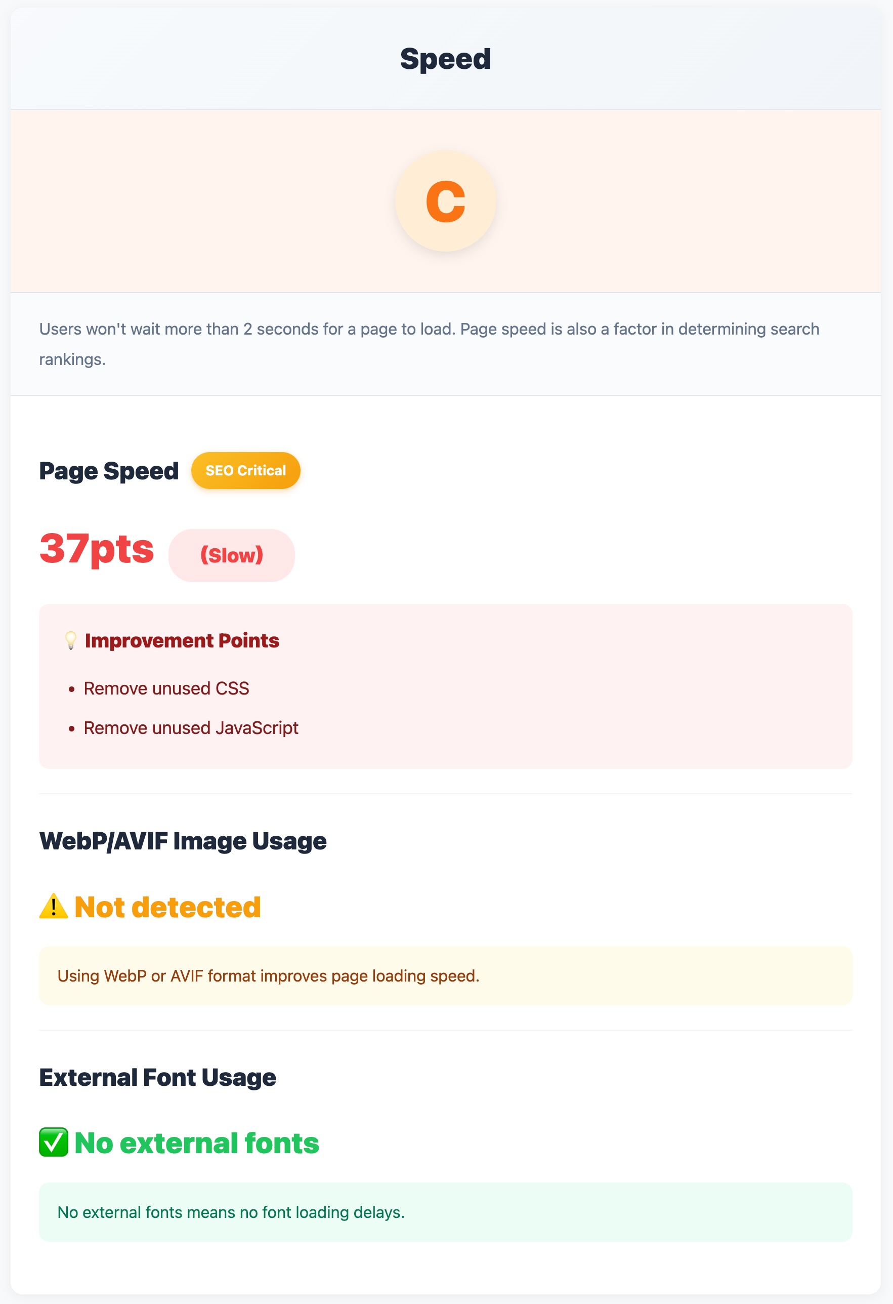Toggle the External Font Usage section
Viewport: 893px width, 1304px height.
click(157, 1077)
